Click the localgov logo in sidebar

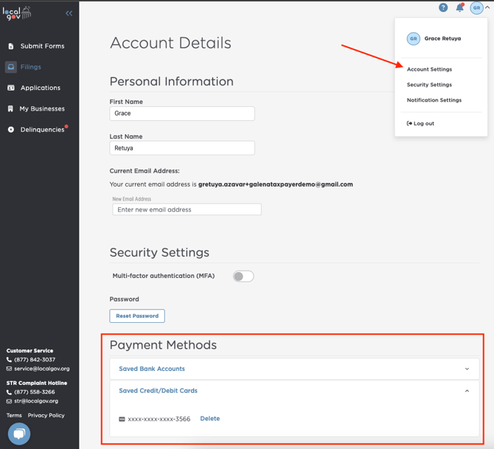tap(18, 13)
